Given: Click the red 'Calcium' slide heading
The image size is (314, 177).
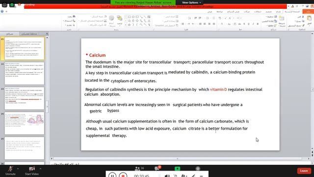Looking at the screenshot, I should [97, 55].
